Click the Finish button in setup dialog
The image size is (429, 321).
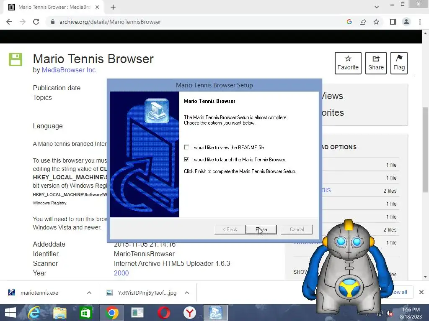point(261,229)
